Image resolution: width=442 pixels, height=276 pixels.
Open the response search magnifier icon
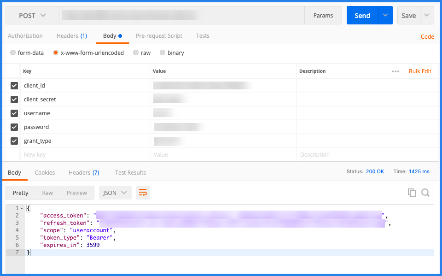(425, 193)
